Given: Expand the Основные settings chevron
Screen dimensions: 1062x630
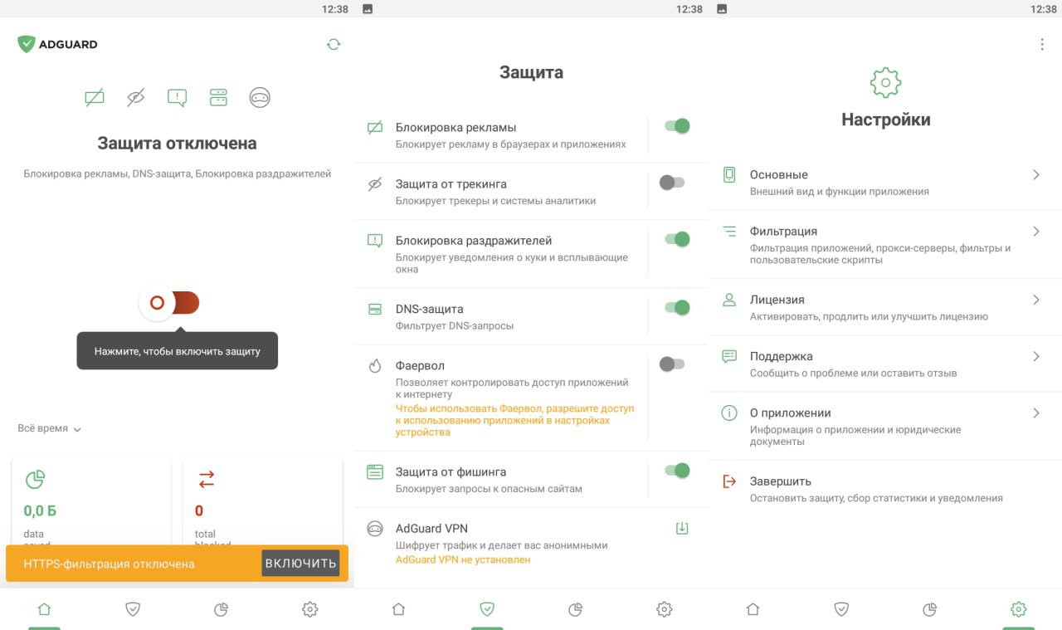Looking at the screenshot, I should [1036, 174].
